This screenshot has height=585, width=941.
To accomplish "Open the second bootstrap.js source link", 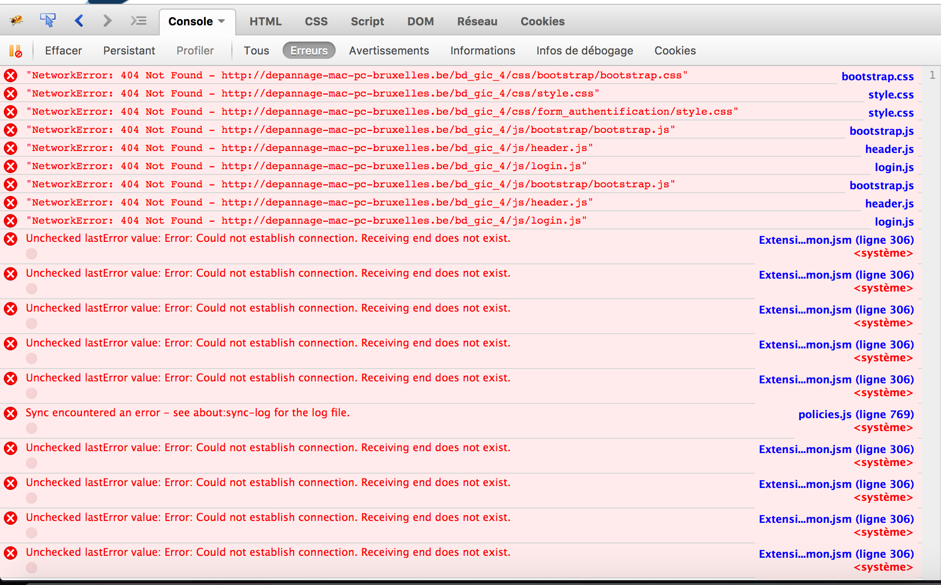I will (x=881, y=185).
